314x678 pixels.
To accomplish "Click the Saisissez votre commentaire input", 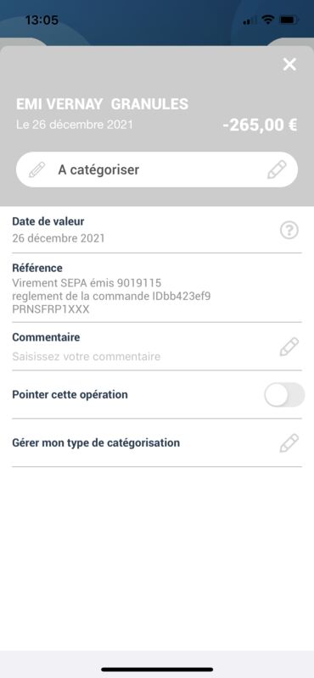I will [x=87, y=357].
